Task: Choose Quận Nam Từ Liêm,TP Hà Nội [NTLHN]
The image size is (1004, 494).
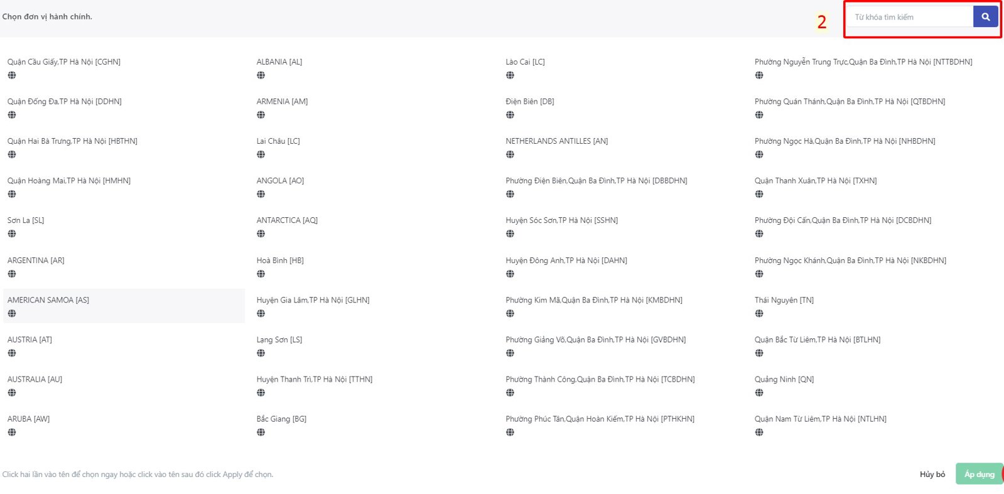Action: [x=821, y=419]
